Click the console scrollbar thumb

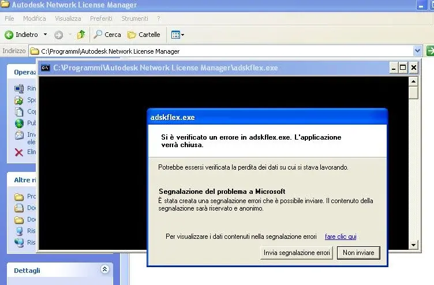pos(413,93)
